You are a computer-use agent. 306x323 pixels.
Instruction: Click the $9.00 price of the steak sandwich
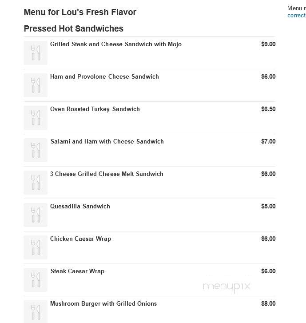[268, 44]
